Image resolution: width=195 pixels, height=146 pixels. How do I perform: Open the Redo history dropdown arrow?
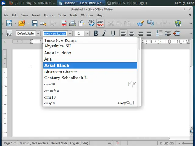coord(170,23)
